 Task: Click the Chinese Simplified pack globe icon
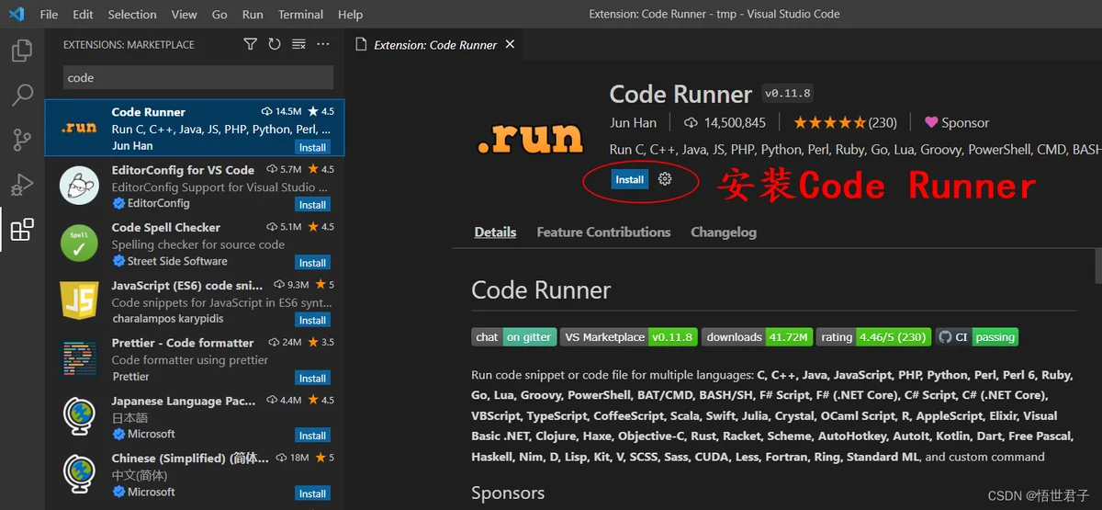[79, 474]
